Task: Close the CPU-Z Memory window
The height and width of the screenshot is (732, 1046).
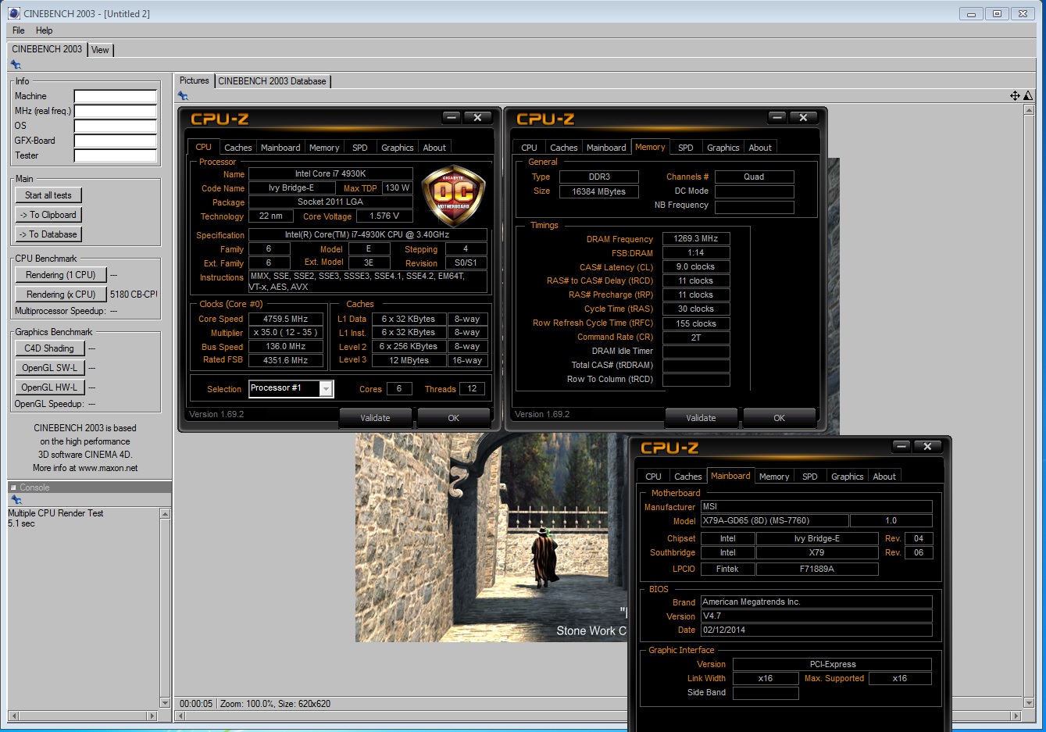Action: pos(803,117)
